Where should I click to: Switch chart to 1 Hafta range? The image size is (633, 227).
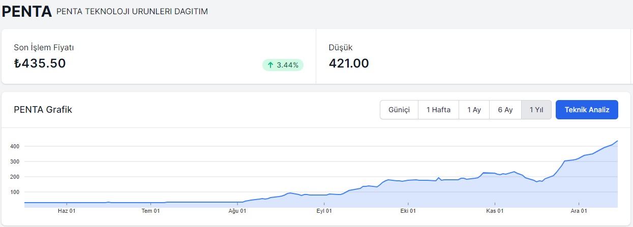click(x=438, y=110)
